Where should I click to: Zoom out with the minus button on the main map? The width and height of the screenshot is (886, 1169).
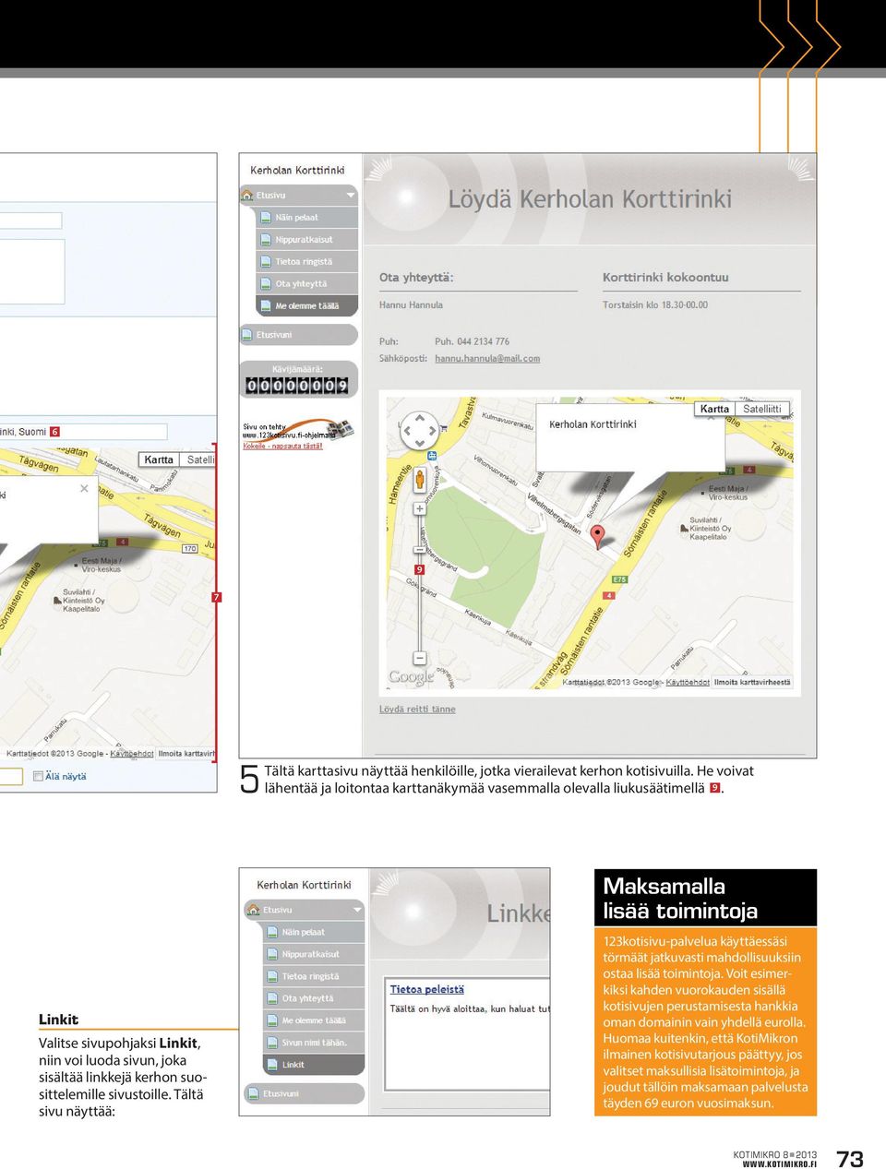coord(419,658)
